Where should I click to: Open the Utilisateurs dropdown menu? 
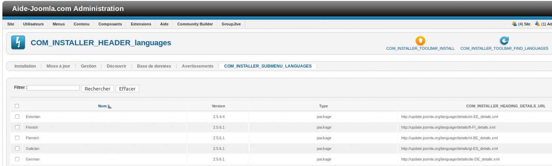tap(34, 24)
